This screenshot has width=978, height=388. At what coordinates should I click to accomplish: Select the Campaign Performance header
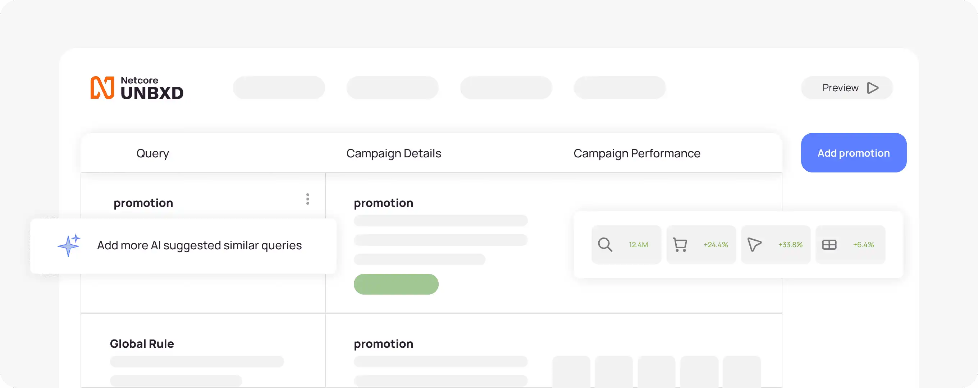coord(637,153)
